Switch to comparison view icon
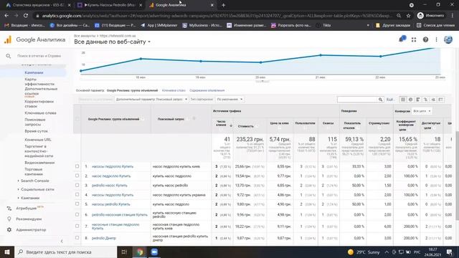 point(425,100)
